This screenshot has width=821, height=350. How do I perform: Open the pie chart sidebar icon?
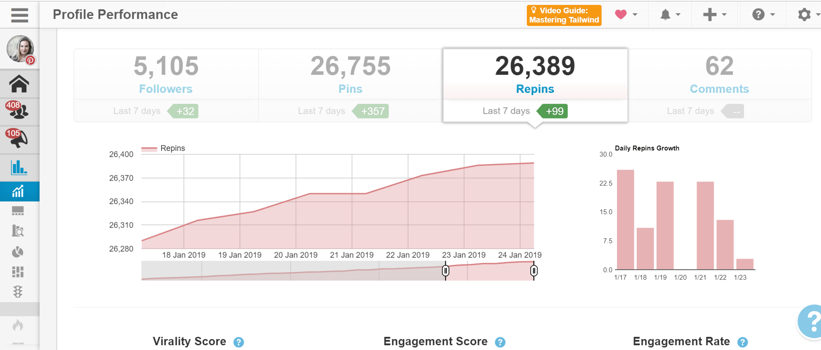[18, 252]
